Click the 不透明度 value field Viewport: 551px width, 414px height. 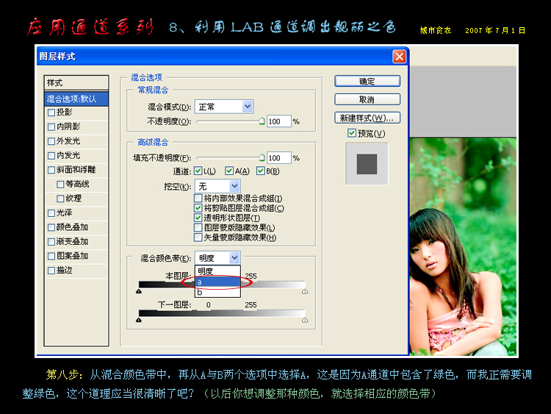tap(278, 121)
